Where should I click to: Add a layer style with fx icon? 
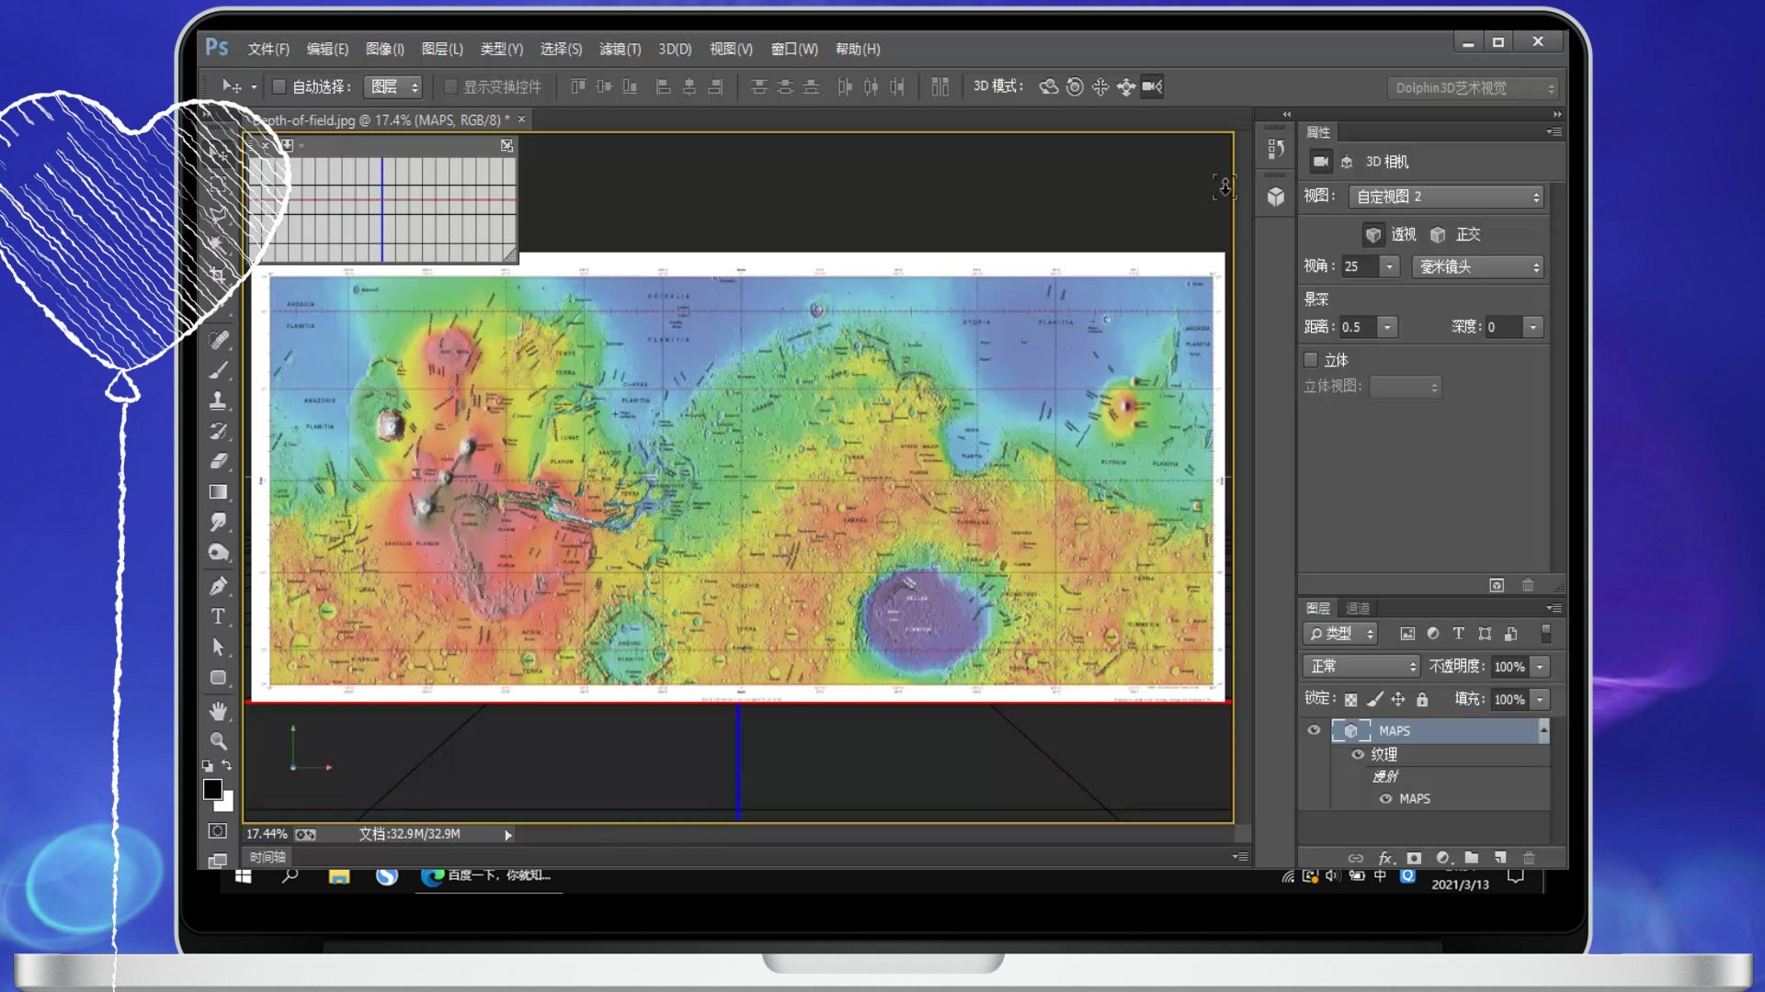[1386, 858]
